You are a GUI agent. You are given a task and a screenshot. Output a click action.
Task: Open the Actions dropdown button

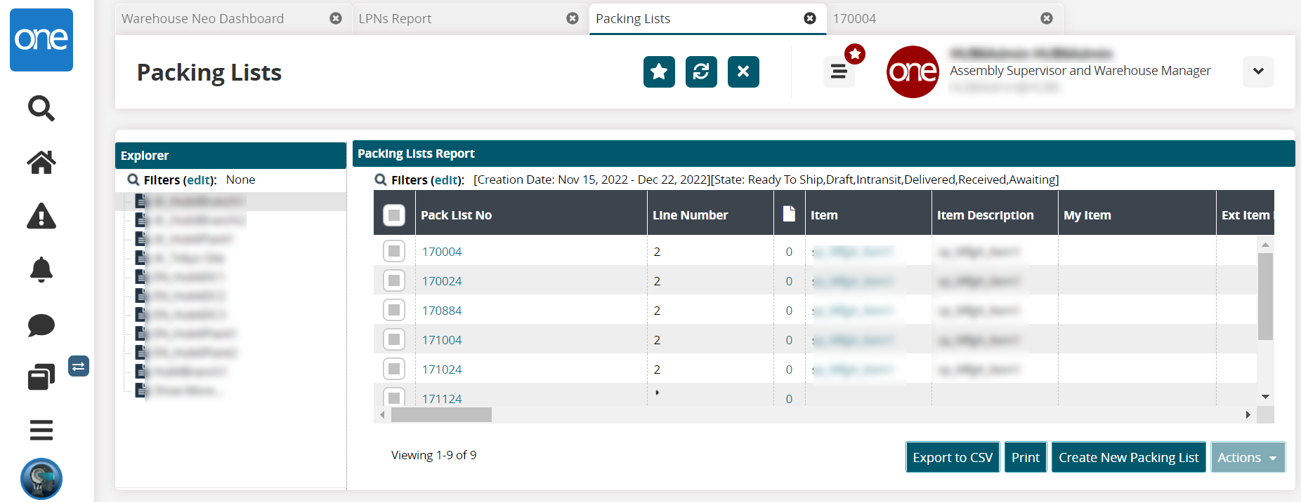point(1248,457)
